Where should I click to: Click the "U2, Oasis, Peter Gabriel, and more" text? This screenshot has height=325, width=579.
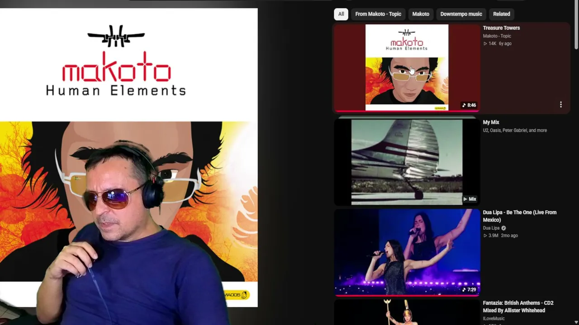[x=515, y=130]
